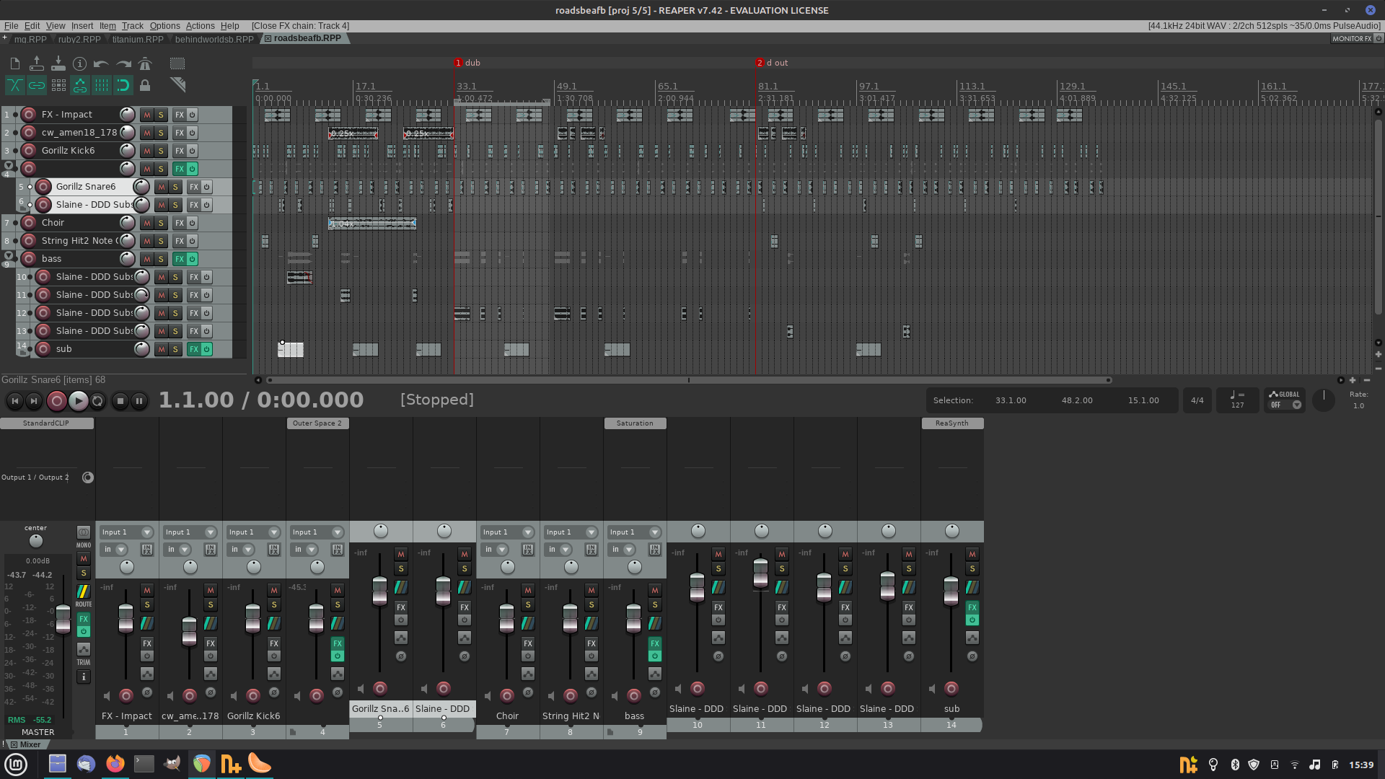Click the Redo arrow icon
The image size is (1385, 779).
click(123, 63)
